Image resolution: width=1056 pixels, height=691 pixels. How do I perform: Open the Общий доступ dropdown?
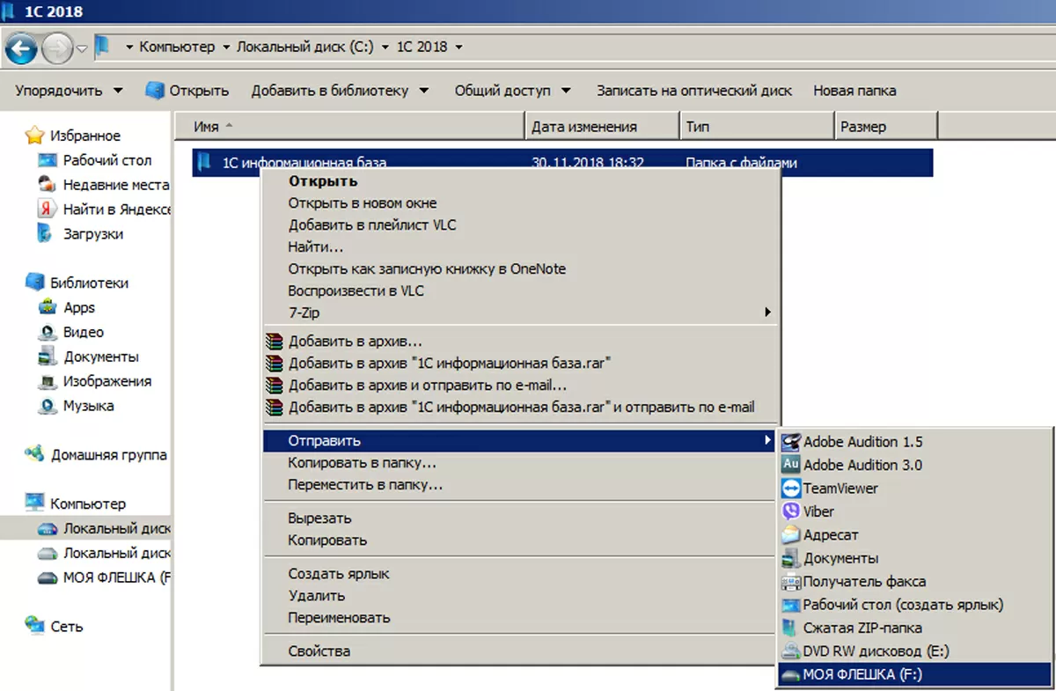(x=512, y=91)
